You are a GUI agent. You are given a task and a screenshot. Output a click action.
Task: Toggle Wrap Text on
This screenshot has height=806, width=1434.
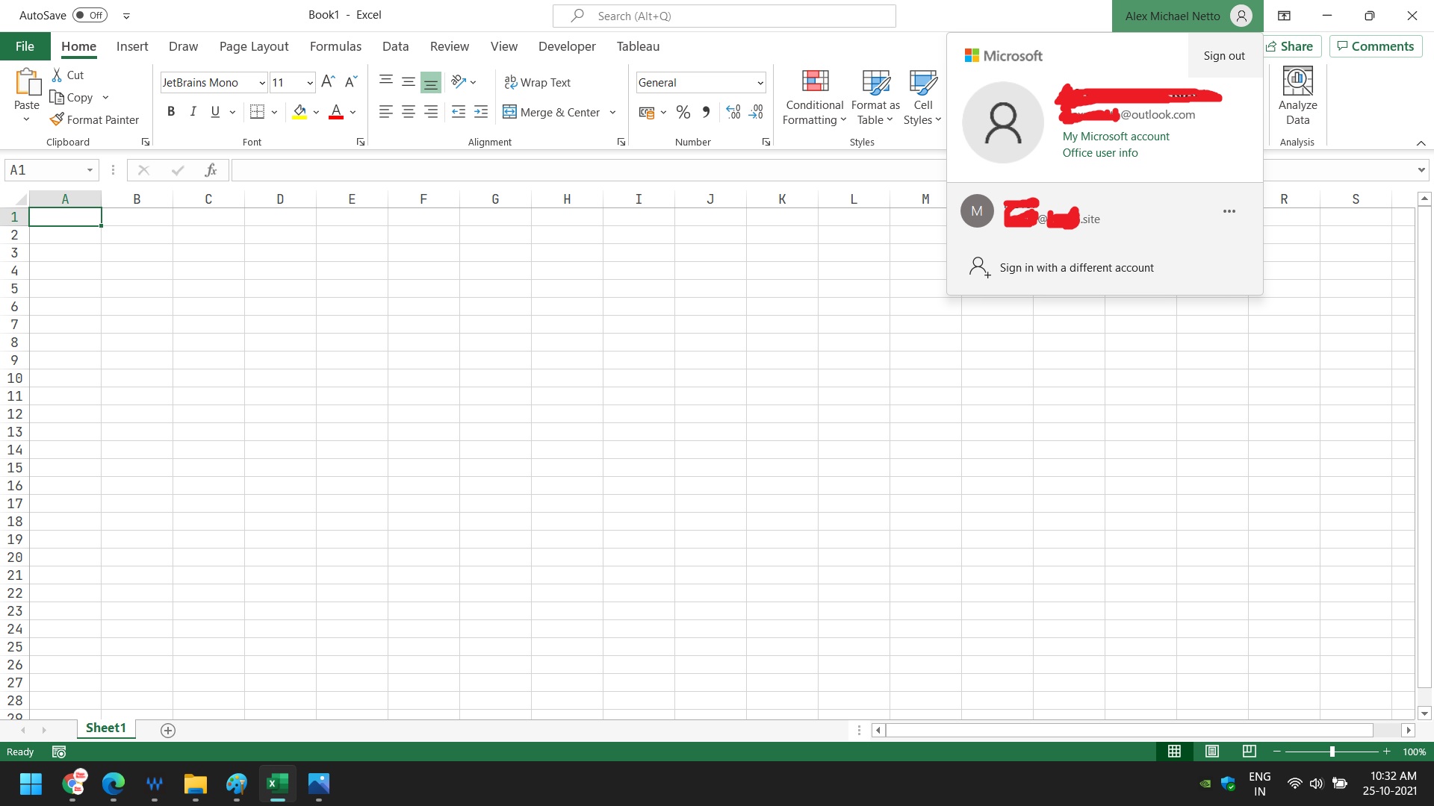(538, 83)
